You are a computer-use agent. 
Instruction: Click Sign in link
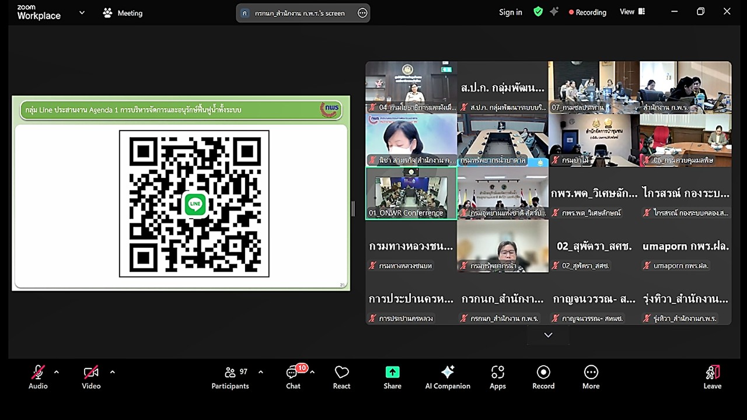tap(511, 12)
